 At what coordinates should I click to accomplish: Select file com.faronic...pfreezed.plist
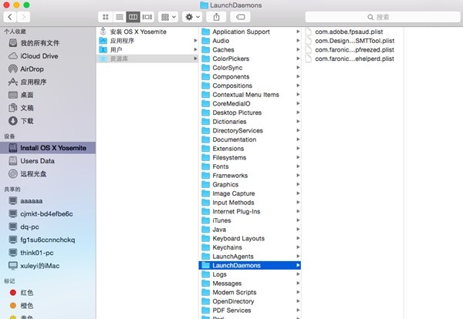point(353,50)
